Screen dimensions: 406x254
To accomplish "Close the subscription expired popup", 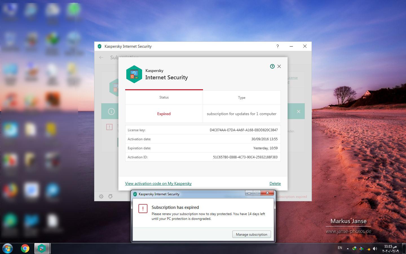I will (267, 193).
